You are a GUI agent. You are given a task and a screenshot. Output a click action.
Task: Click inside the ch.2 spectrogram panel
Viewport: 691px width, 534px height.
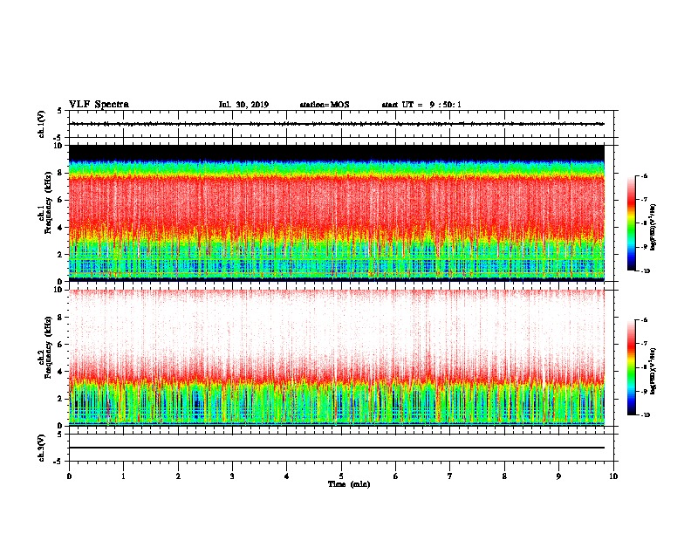point(337,358)
